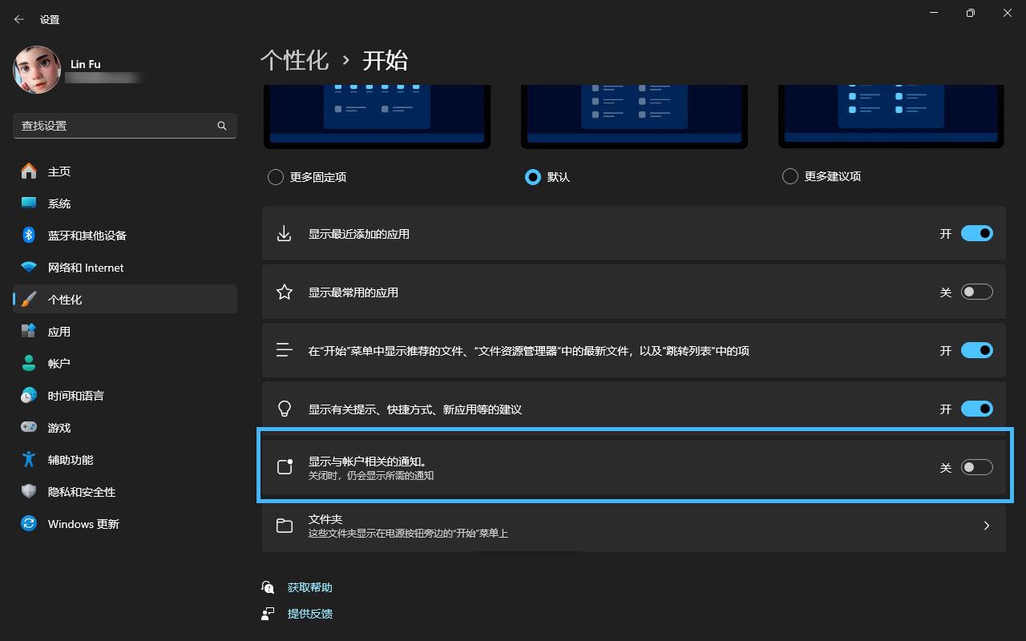Navigate to 隐私和安全性
This screenshot has width=1026, height=641.
point(125,492)
